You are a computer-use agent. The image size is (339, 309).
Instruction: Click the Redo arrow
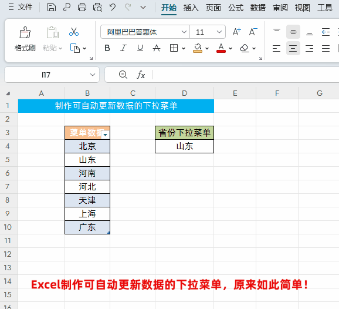[128, 7]
